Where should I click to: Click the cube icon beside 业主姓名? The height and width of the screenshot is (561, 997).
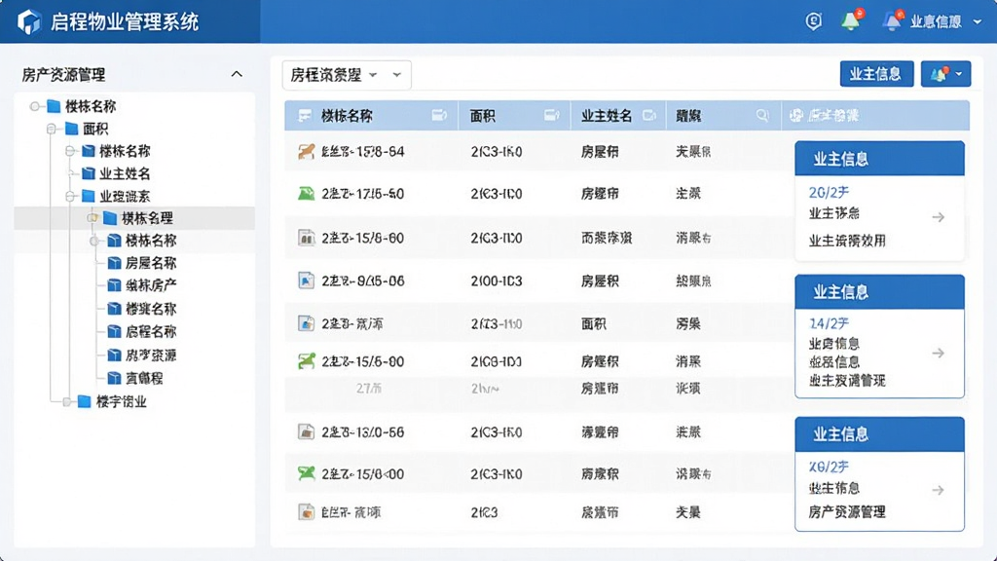point(89,173)
